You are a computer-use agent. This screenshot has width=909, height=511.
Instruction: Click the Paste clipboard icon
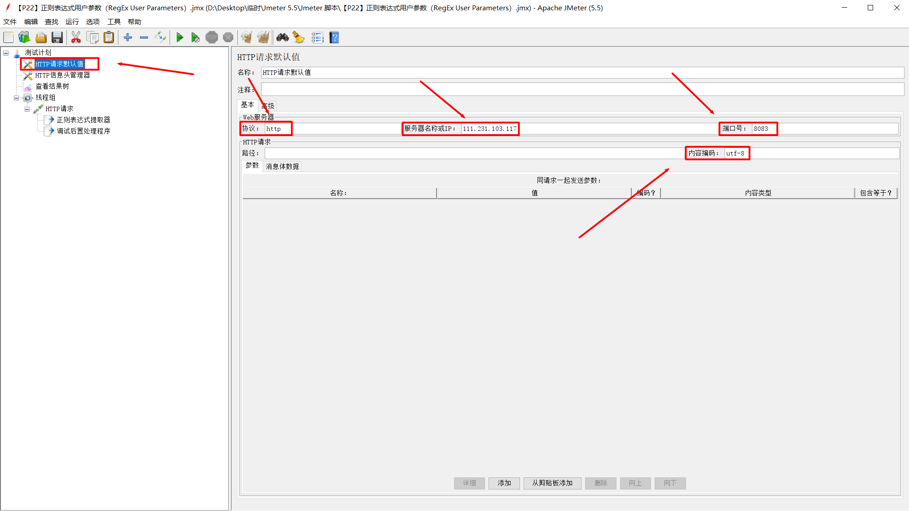pyautogui.click(x=109, y=38)
